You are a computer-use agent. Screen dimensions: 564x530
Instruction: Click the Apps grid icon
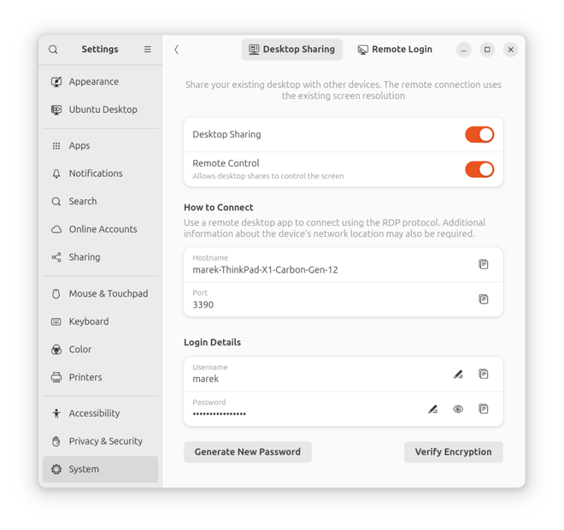pos(56,145)
